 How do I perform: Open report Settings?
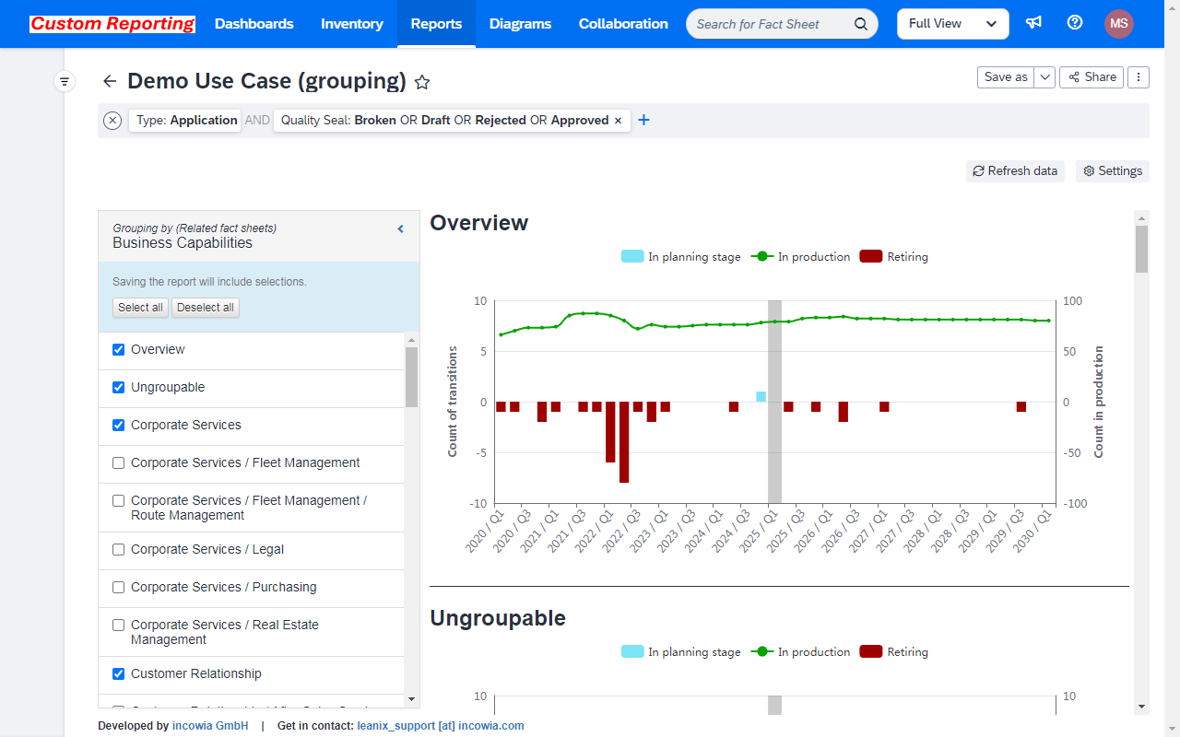pyautogui.click(x=1113, y=171)
